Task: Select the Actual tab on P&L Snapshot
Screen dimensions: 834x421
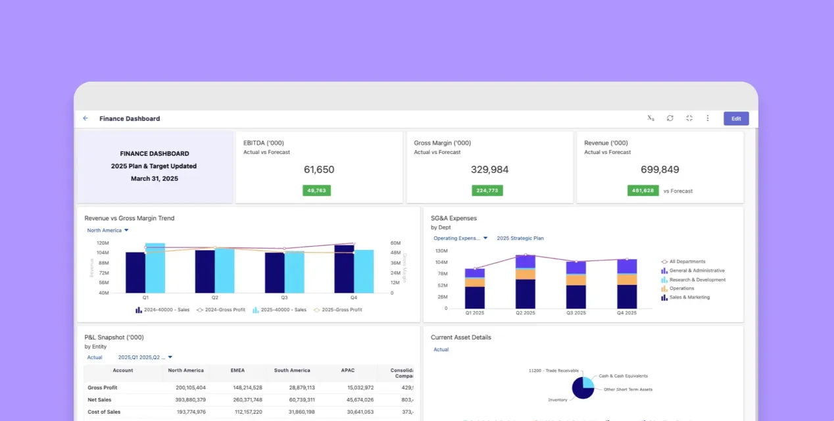Action: pyautogui.click(x=94, y=357)
